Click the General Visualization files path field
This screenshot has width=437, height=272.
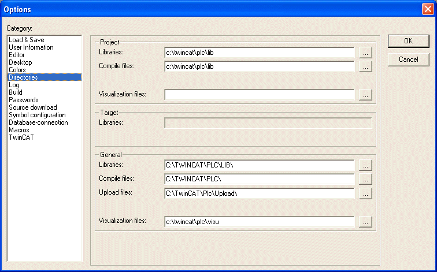(x=259, y=222)
